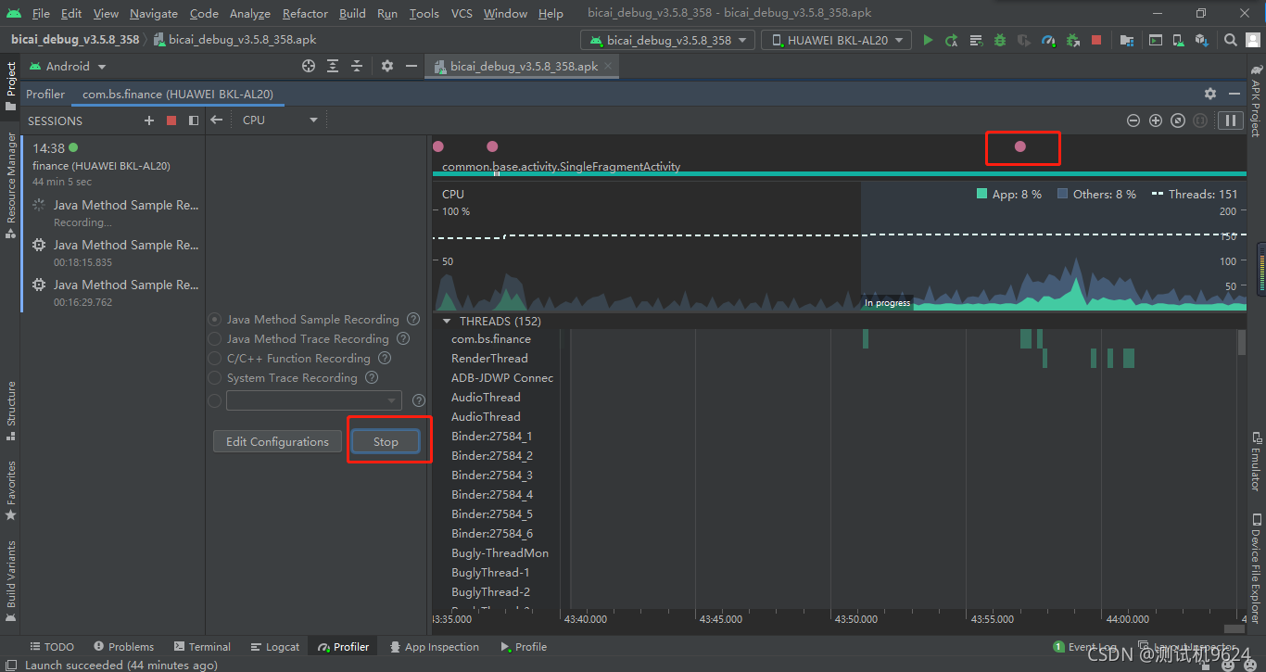Open Project panel settings gear

point(387,66)
